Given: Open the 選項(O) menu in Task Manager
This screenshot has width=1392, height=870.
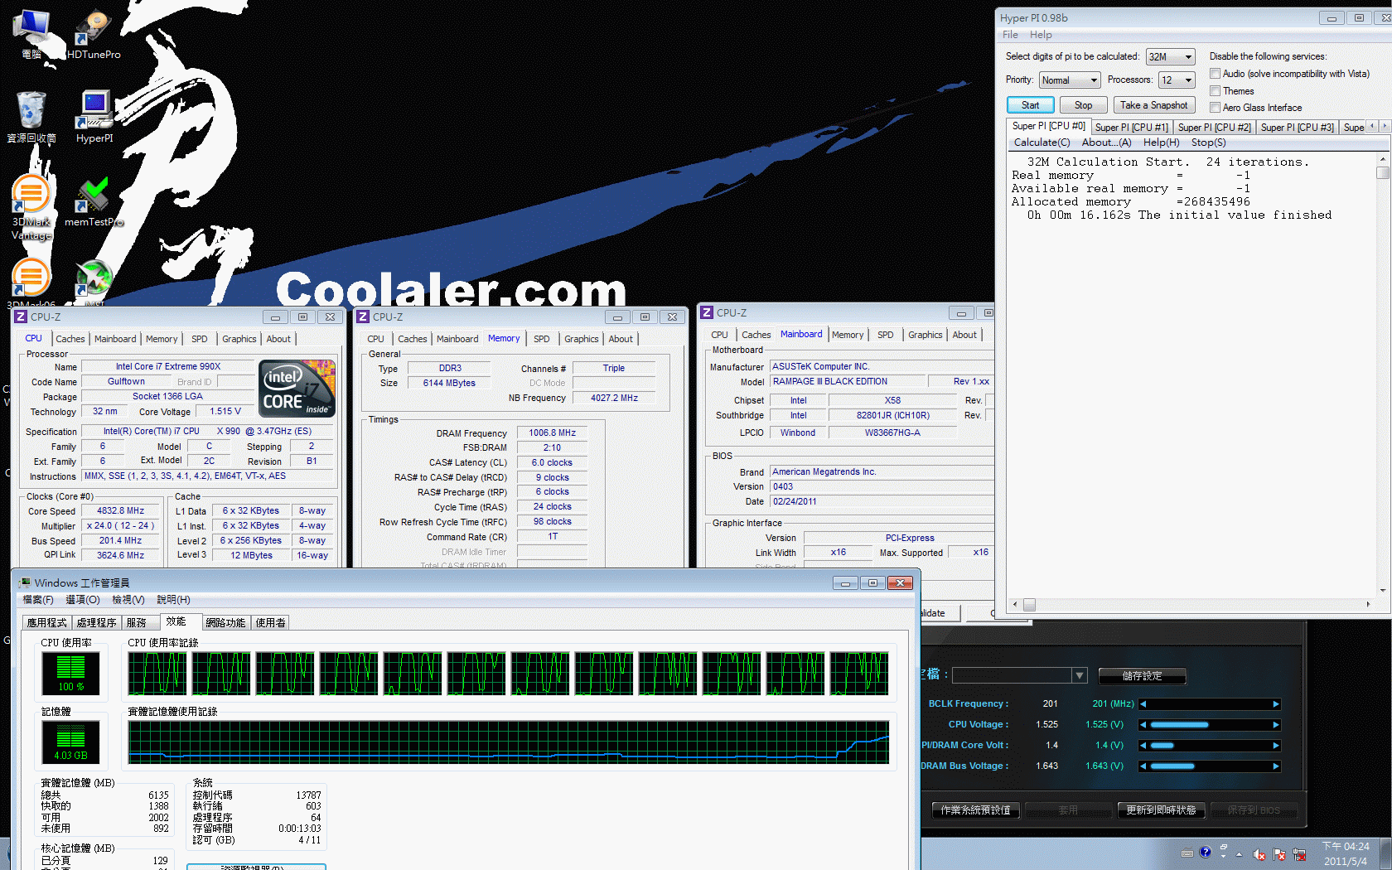Looking at the screenshot, I should click(82, 600).
